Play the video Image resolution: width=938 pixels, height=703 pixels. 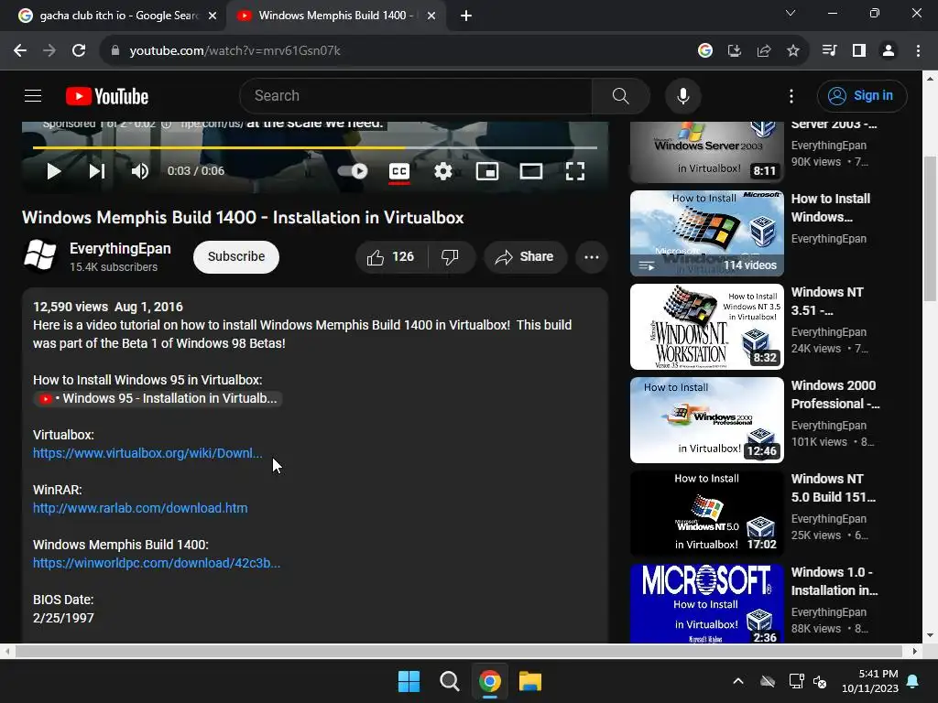(x=54, y=171)
